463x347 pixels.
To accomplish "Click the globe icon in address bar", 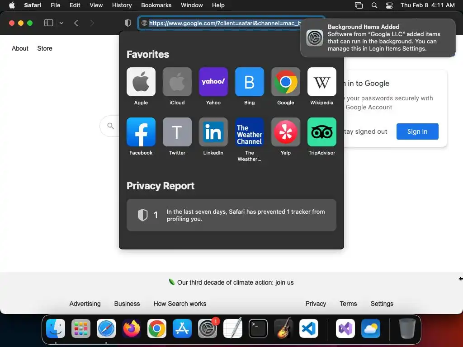I will (x=144, y=23).
